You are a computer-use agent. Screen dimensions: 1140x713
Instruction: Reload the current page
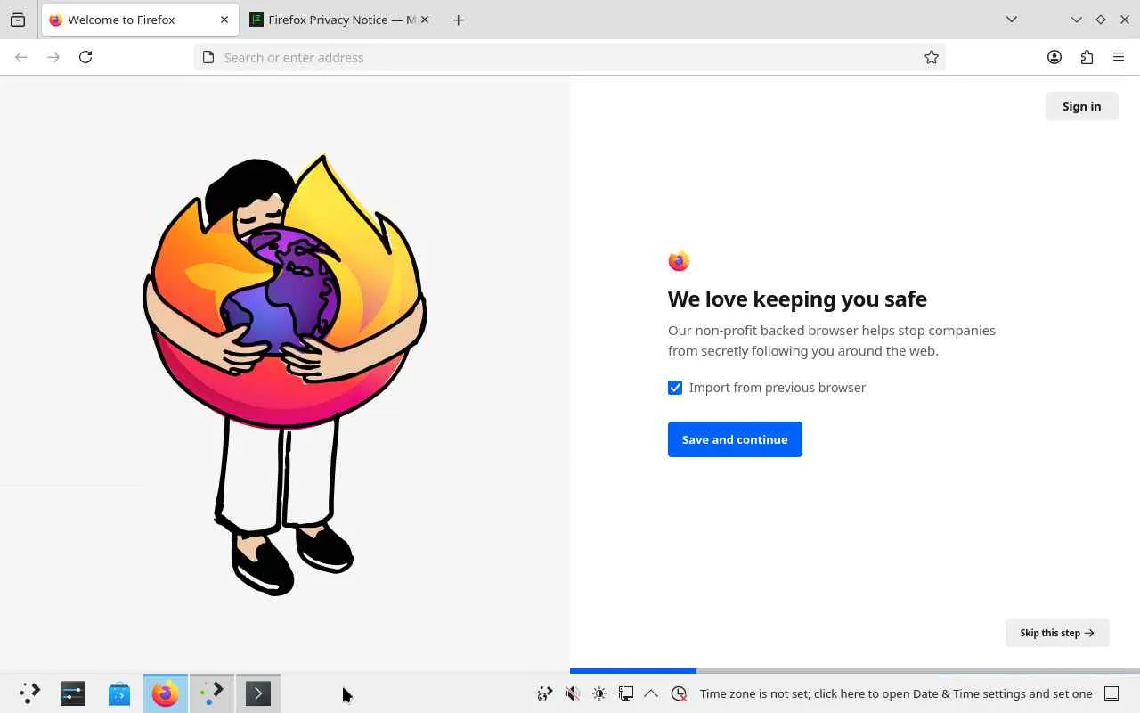(85, 57)
